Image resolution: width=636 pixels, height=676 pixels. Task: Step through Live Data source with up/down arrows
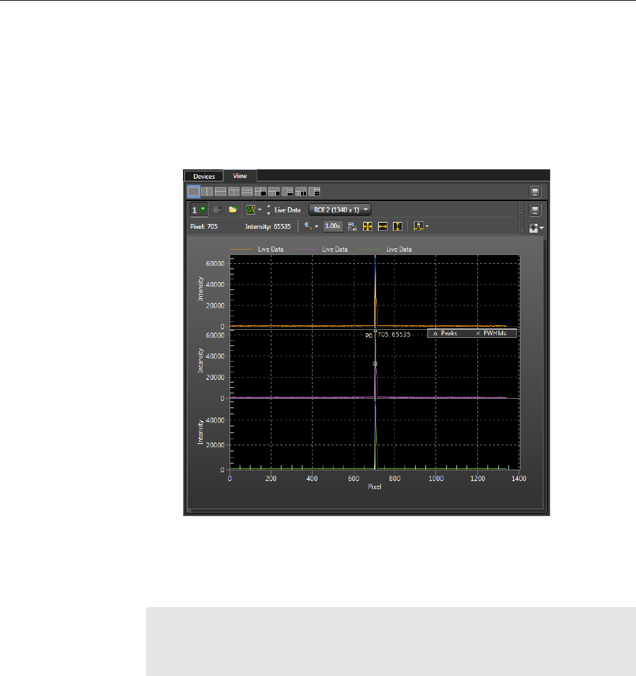(269, 210)
